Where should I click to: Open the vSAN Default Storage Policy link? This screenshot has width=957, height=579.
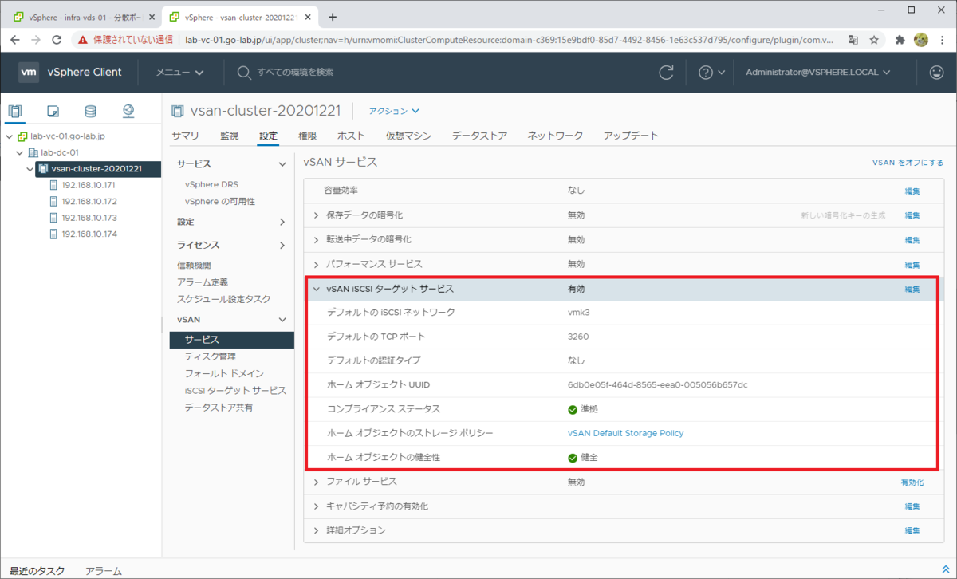625,433
